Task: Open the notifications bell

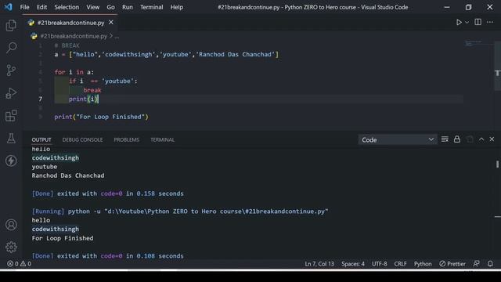Action: pos(490,264)
